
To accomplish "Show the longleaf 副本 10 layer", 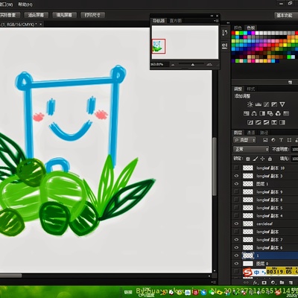I will tap(236, 168).
